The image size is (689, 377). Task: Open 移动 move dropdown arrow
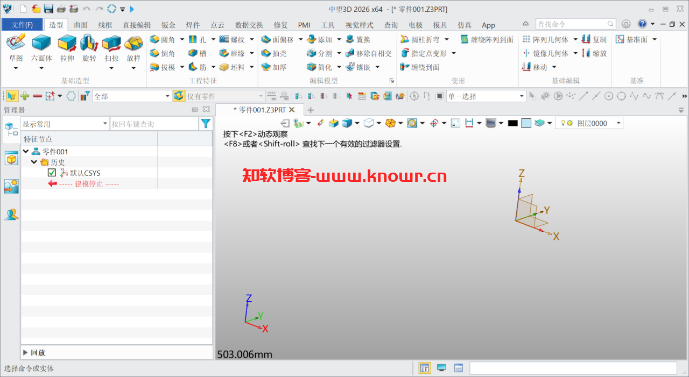(x=554, y=67)
